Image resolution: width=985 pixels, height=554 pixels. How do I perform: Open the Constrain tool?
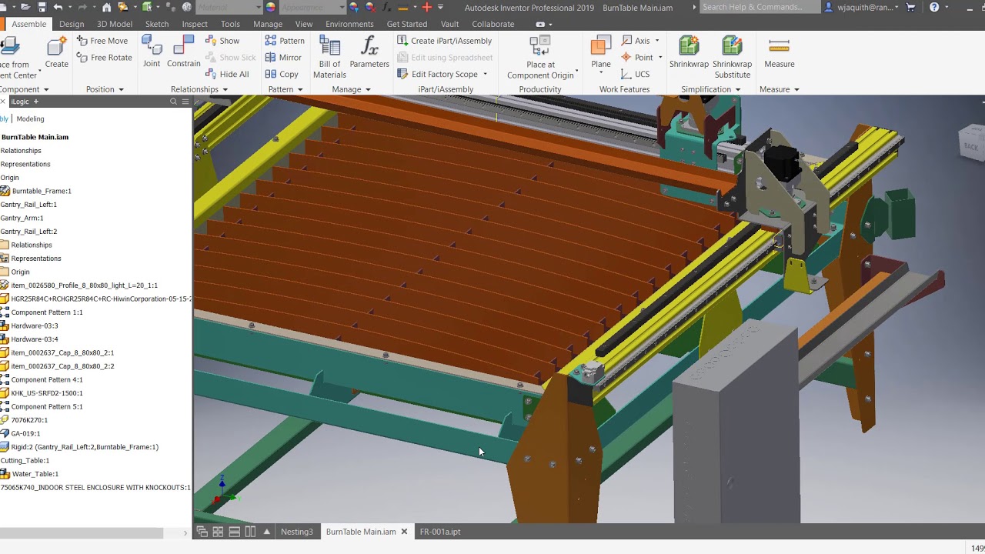point(184,52)
